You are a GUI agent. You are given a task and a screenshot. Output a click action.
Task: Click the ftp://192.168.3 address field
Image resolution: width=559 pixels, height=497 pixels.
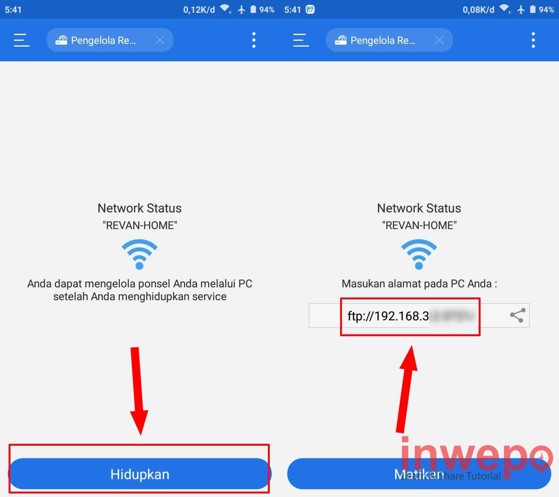[x=419, y=316]
